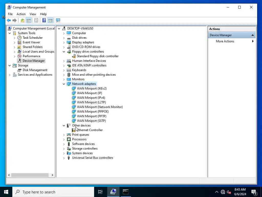The height and width of the screenshot is (197, 262).
Task: Click the Monitors category icon
Action: pyautogui.click(x=69, y=79)
